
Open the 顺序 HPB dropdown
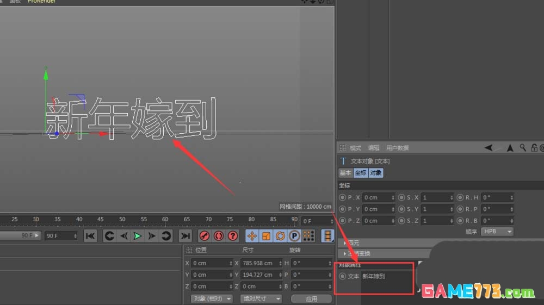tap(497, 232)
